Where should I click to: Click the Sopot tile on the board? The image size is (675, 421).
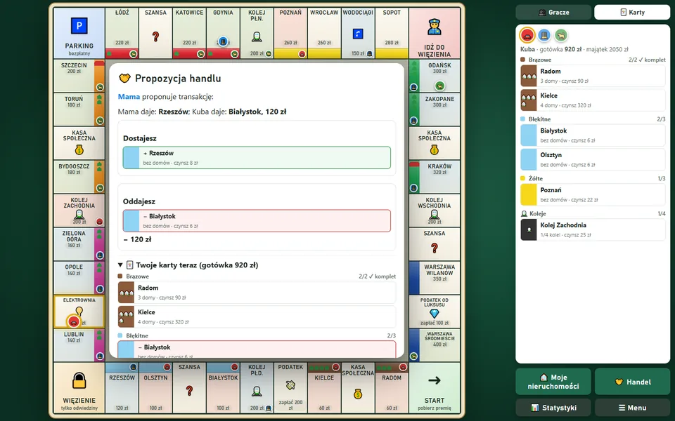pos(392,33)
